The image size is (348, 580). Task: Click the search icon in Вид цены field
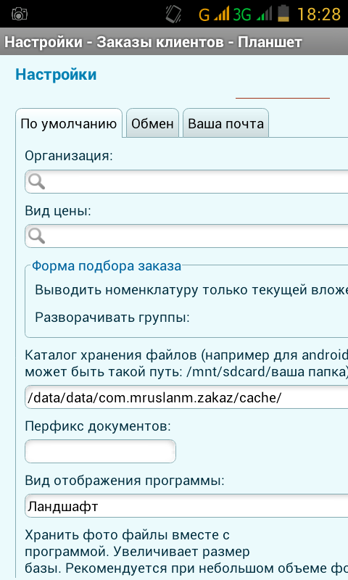36,236
